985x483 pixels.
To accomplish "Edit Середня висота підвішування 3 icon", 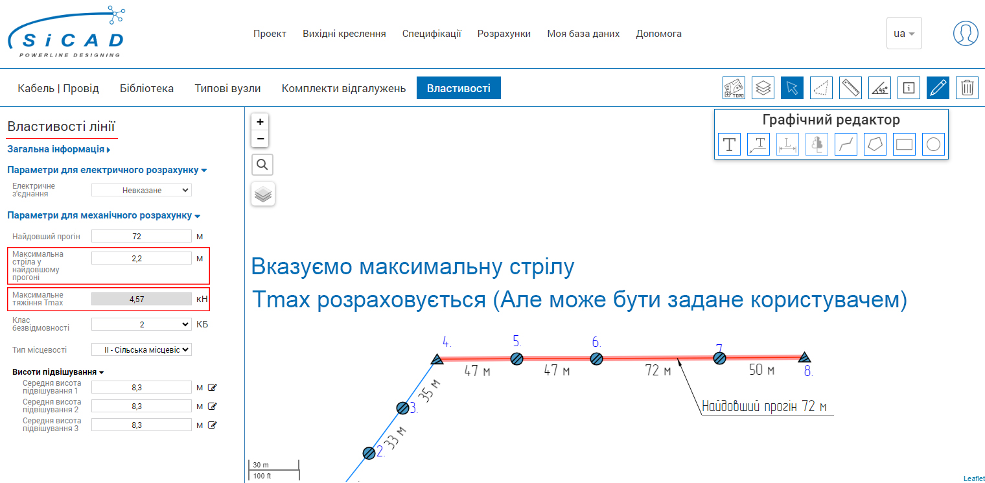I will pyautogui.click(x=212, y=425).
